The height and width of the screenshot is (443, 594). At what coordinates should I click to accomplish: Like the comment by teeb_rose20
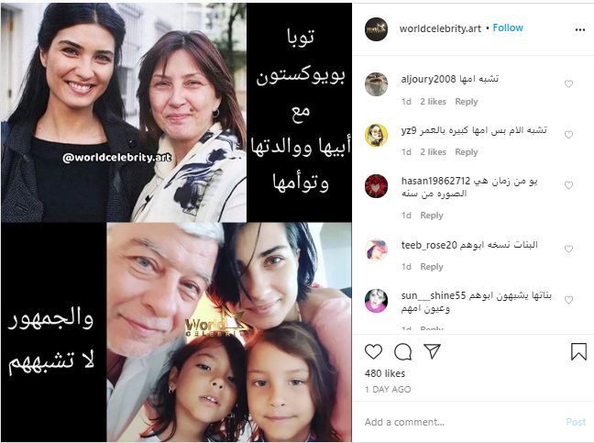(x=568, y=249)
